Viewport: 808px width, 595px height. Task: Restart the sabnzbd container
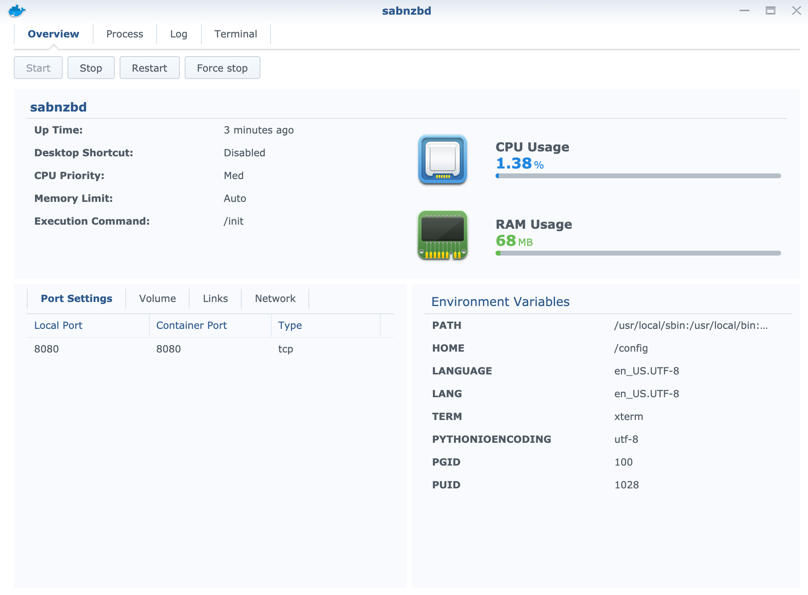(149, 68)
